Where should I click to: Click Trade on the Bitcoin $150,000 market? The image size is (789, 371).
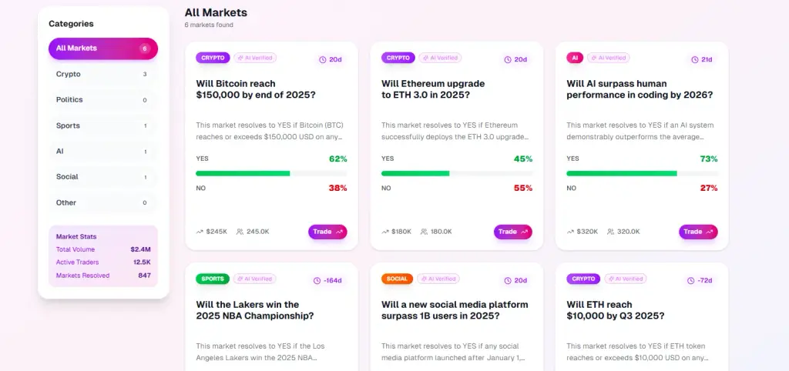[327, 232]
